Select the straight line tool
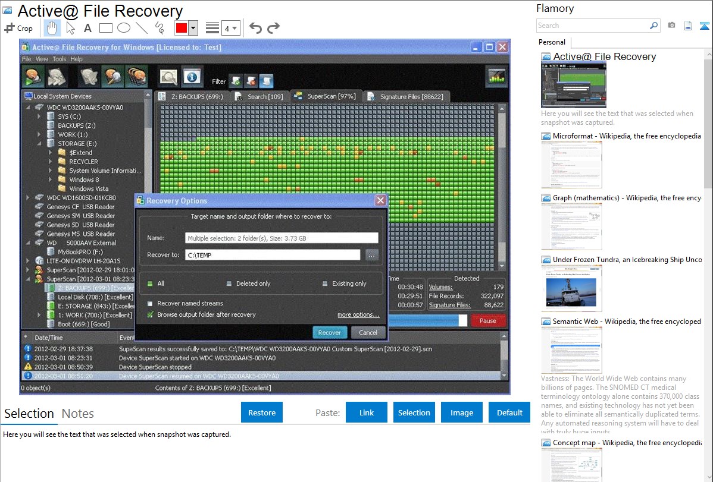This screenshot has height=482, width=713. [x=142, y=28]
